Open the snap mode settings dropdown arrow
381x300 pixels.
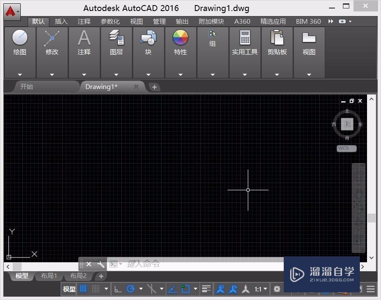[106, 289]
